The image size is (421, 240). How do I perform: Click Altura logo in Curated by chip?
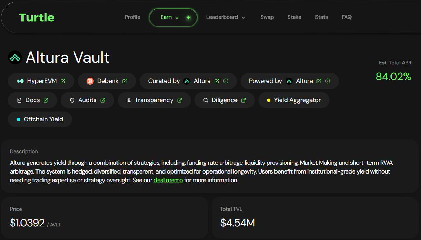(187, 81)
